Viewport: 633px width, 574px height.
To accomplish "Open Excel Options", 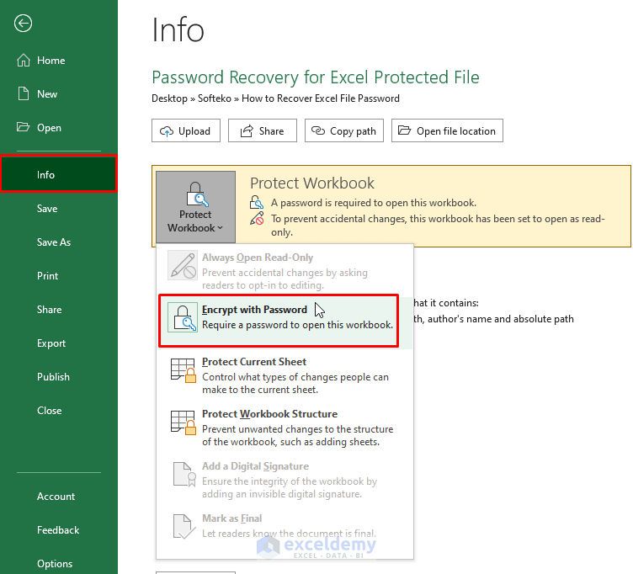I will coord(59,563).
